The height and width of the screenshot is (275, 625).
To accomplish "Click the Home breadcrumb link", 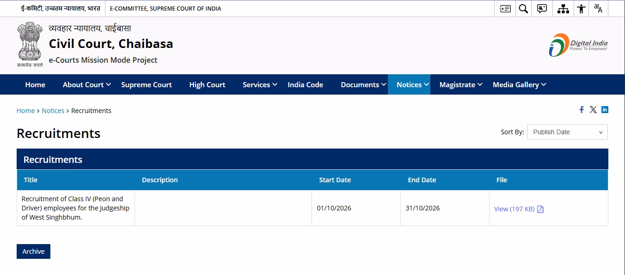I will [25, 111].
